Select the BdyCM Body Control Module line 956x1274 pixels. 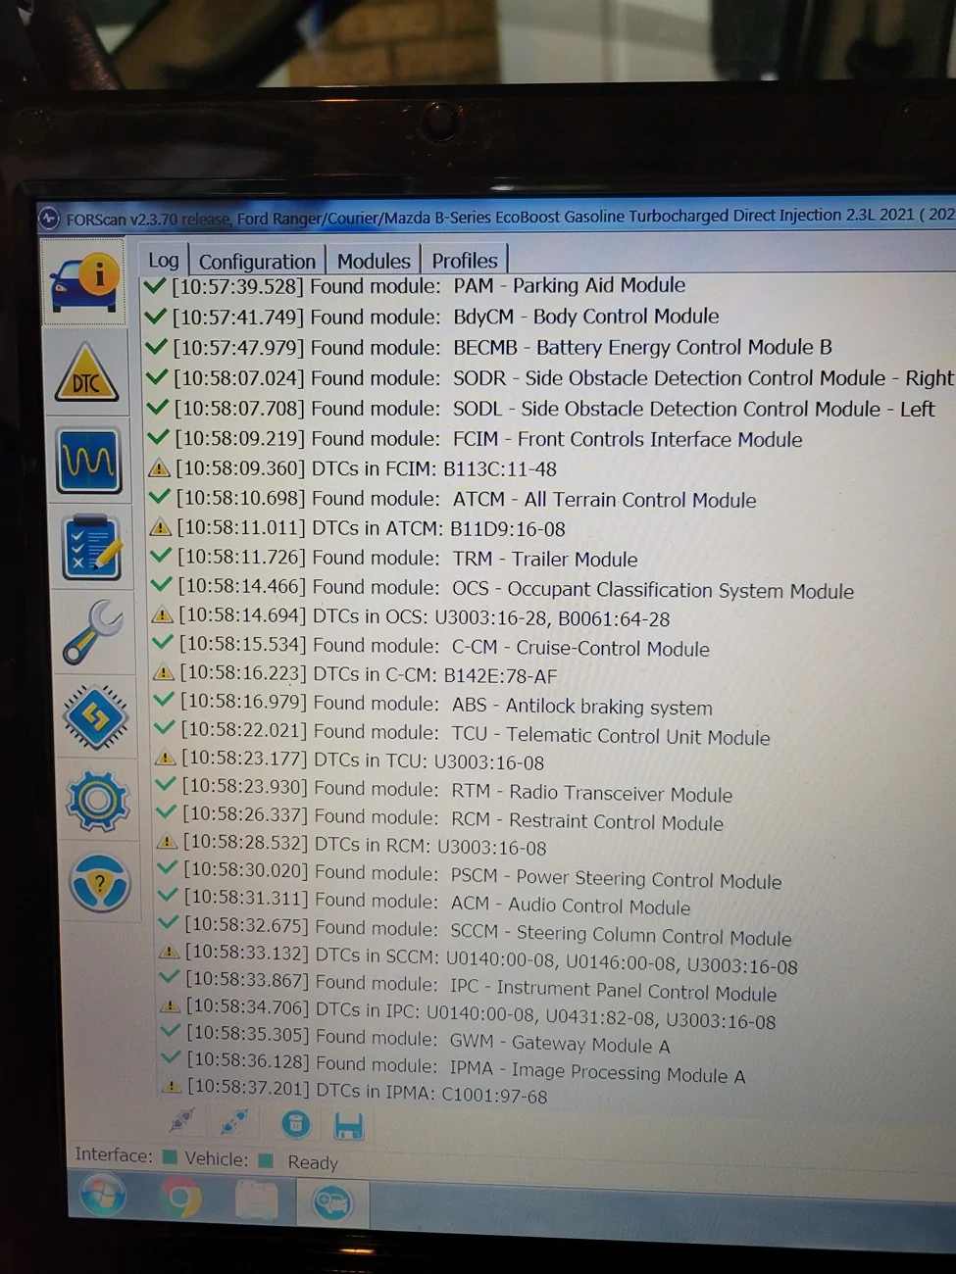432,317
